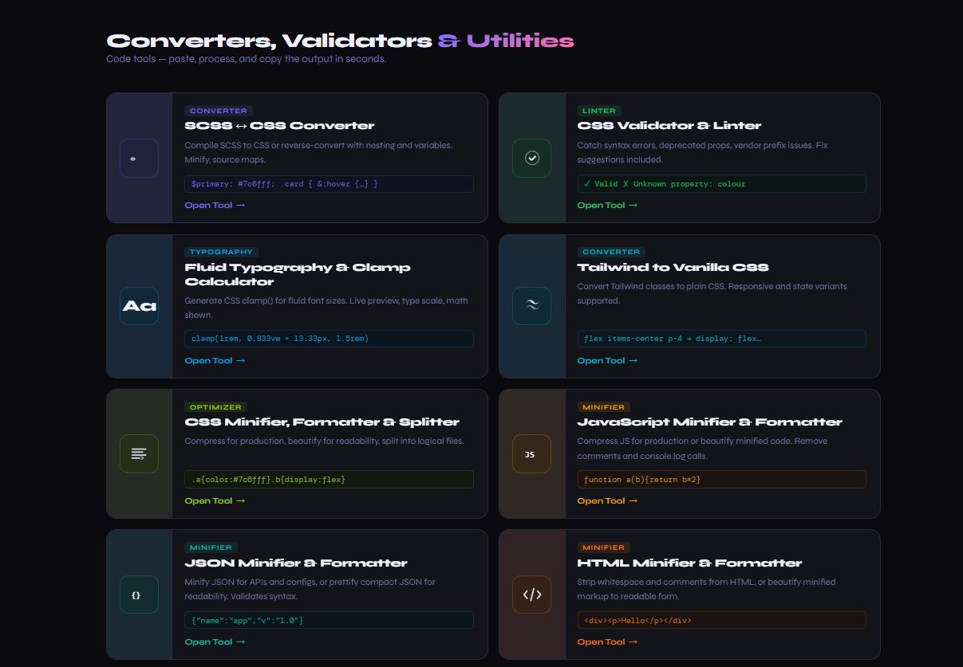Click the TYPOGRAPHY badge
963x667 pixels.
click(221, 252)
